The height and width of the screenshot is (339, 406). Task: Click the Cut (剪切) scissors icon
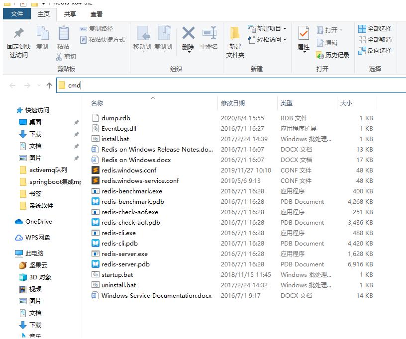pyautogui.click(x=59, y=57)
